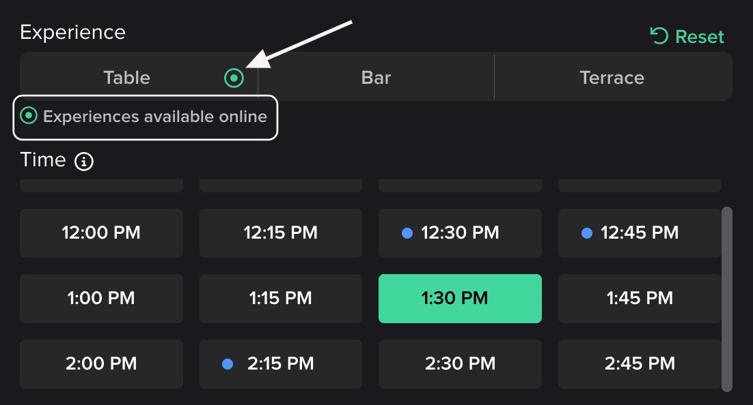Switch to the Bar experience
Screen dimensions: 753x405
pyautogui.click(x=376, y=78)
